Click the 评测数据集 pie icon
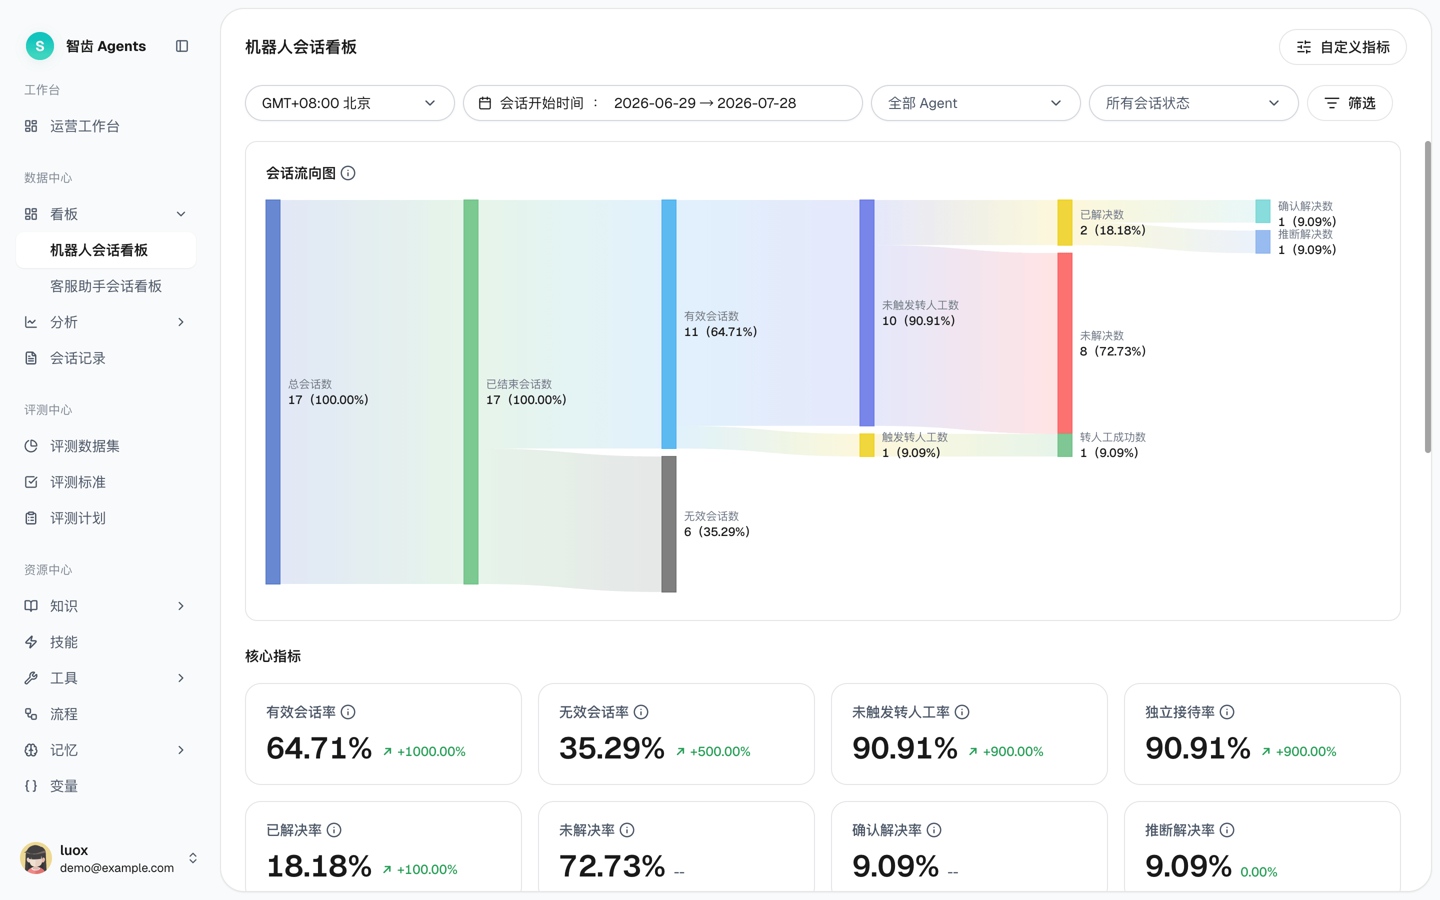This screenshot has width=1440, height=900. pos(31,446)
